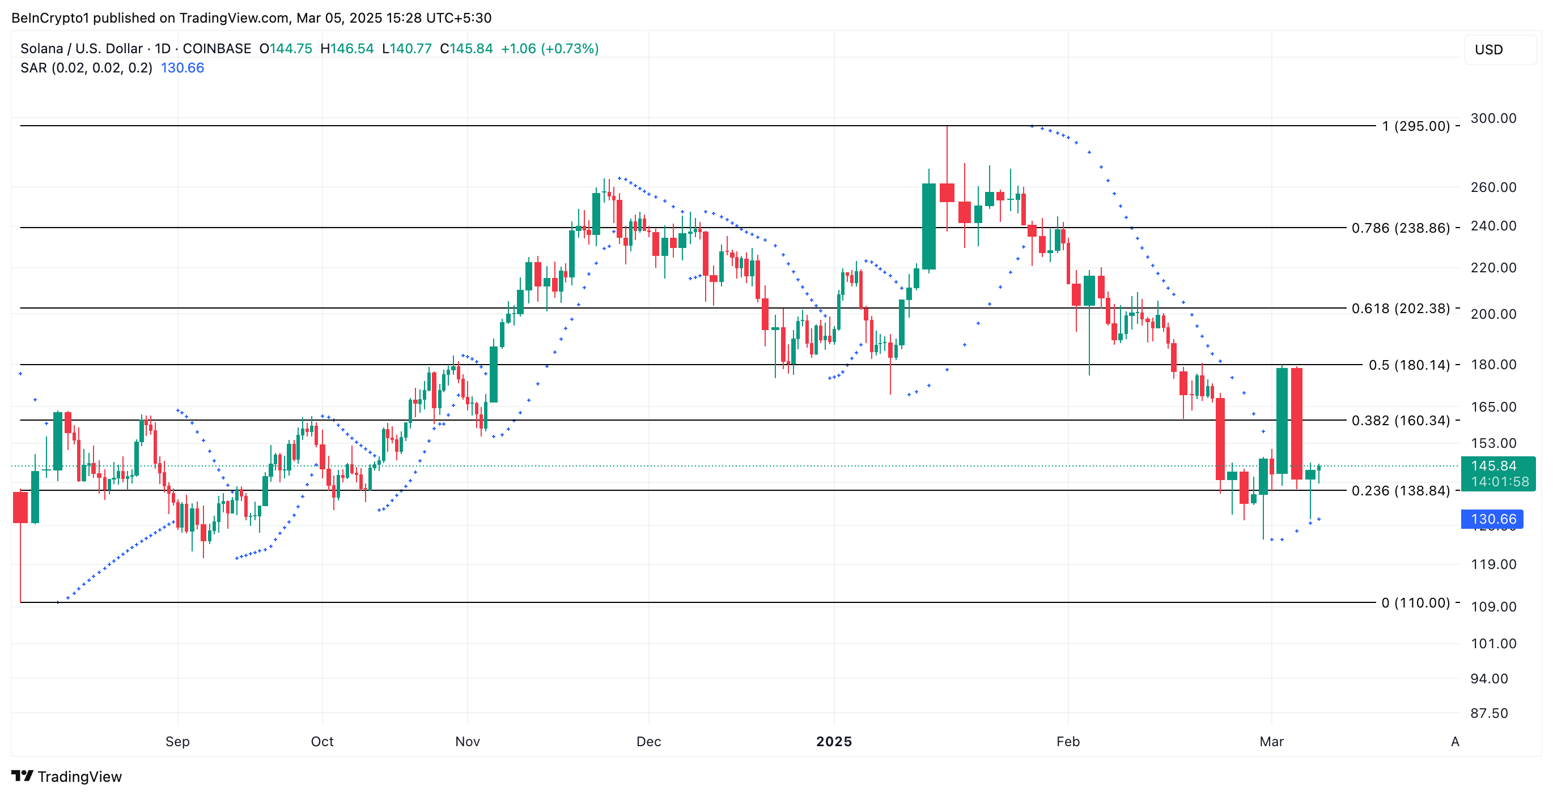Select the 0.236 (138.84) Fibonacci level label
This screenshot has height=796, width=1553.
click(1400, 491)
